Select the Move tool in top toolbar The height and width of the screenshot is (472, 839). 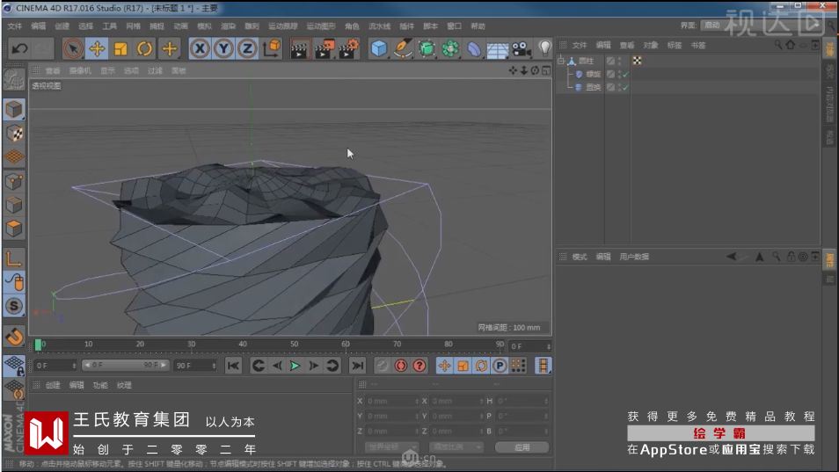(x=97, y=48)
